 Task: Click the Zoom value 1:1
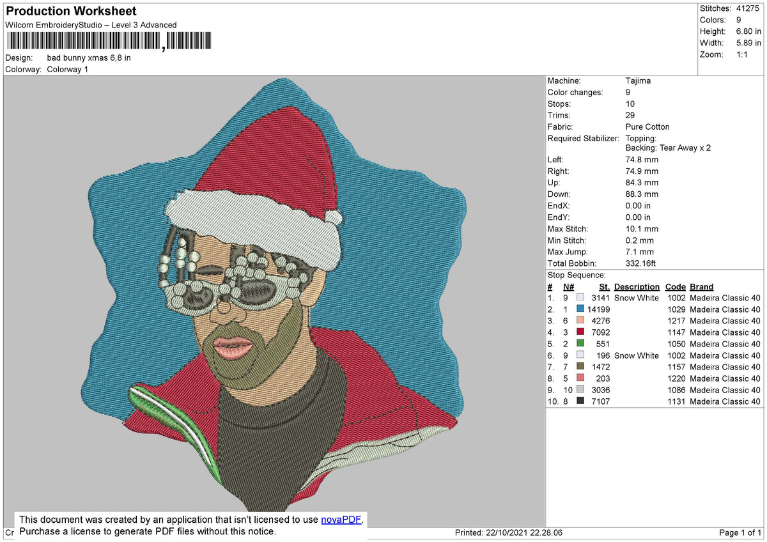743,54
